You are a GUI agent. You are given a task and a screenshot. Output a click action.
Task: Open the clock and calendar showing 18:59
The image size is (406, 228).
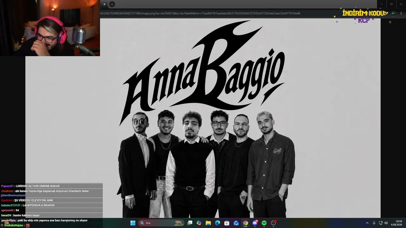click(396, 223)
